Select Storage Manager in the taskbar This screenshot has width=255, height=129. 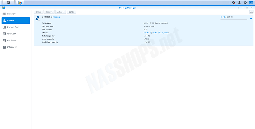(20, 3)
